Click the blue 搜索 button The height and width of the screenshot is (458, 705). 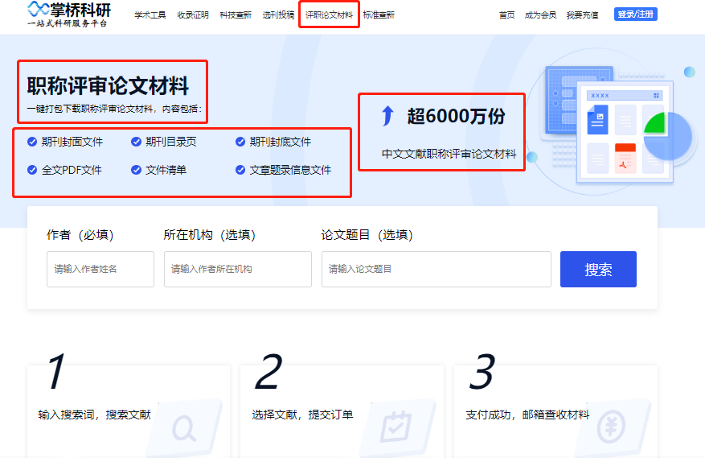[598, 269]
